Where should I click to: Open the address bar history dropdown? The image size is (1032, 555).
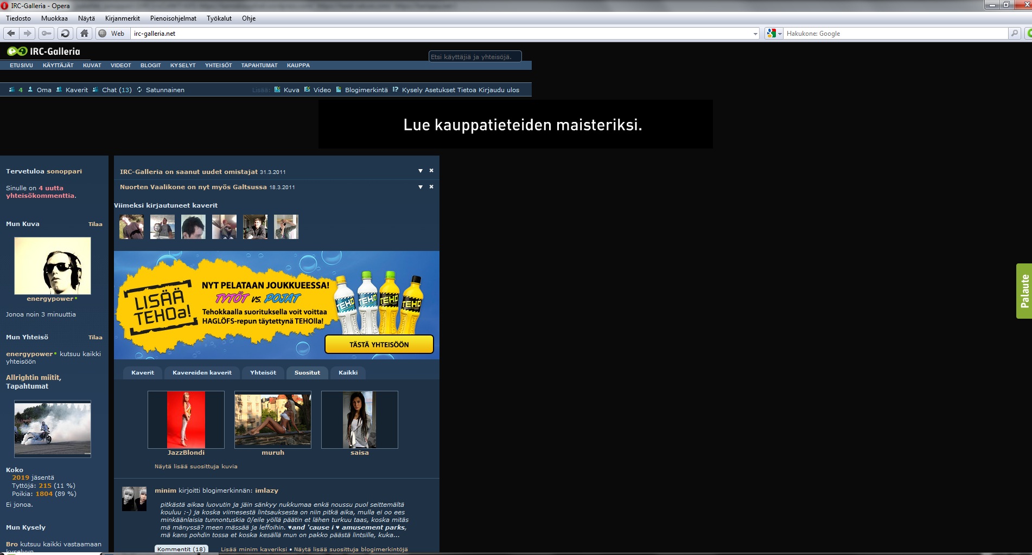[755, 34]
